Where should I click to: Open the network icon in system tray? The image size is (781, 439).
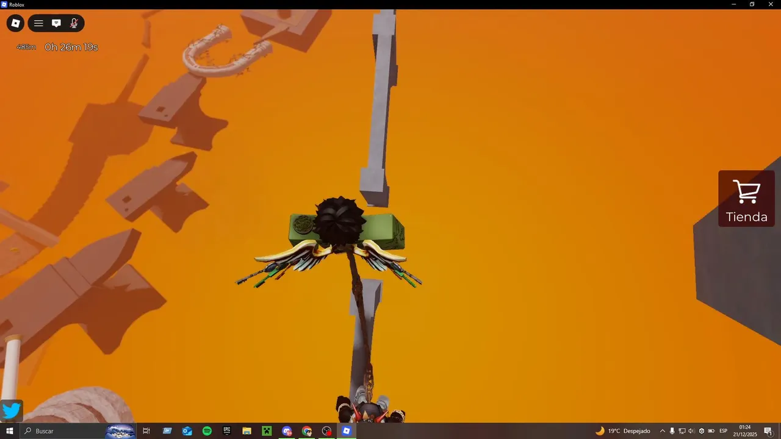(682, 431)
